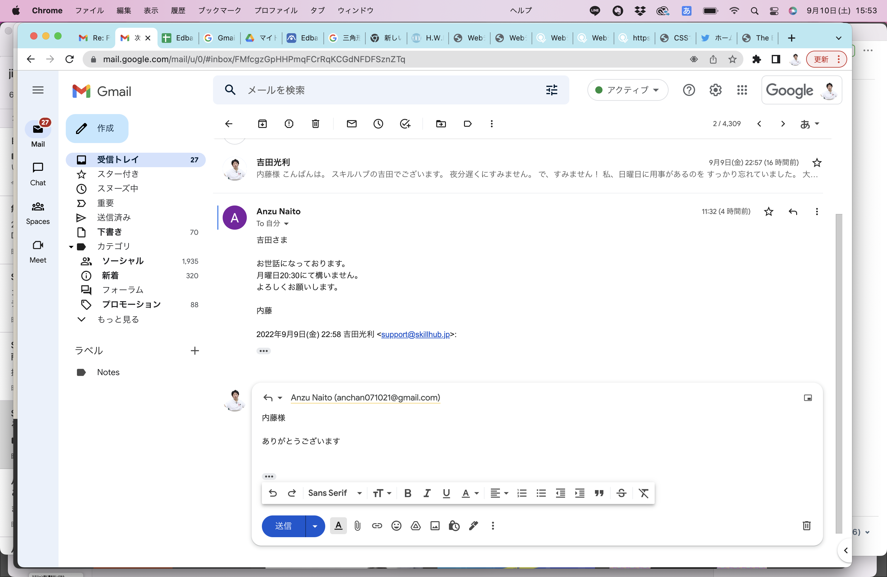Open the Chrome ブックマーク menu
887x577 pixels.
click(x=220, y=11)
